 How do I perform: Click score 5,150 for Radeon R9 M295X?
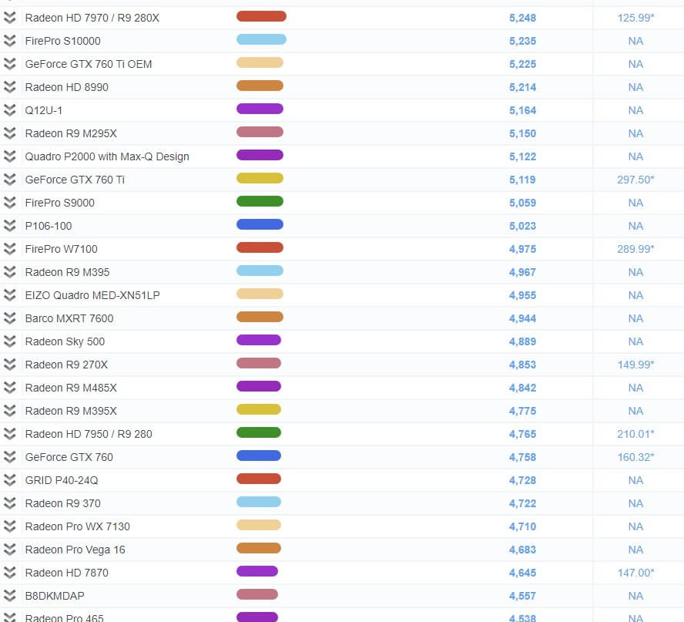[522, 133]
